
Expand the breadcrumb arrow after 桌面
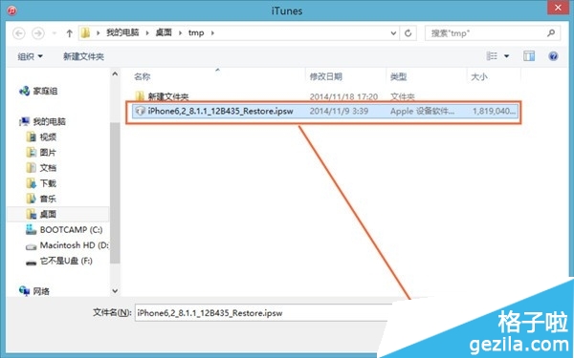tap(180, 32)
